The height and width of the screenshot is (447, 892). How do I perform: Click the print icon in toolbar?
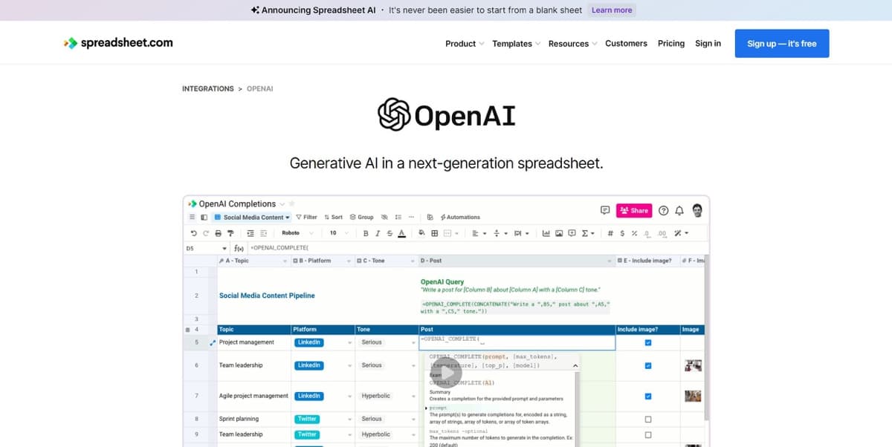tap(218, 233)
